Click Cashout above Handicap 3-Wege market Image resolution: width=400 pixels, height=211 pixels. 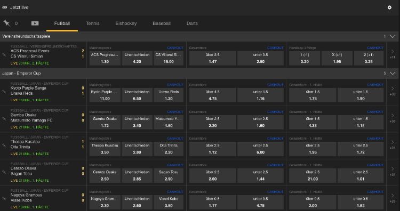[375, 48]
